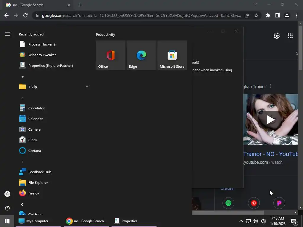The height and width of the screenshot is (227, 303).
Task: Open Firefox from the Start menu list
Action: click(54, 193)
